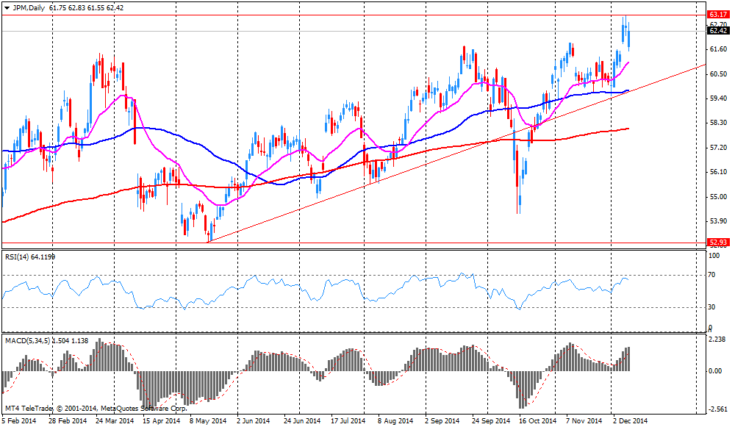Click the RSI(14) indicator label
Viewport: 735px width, 427px height.
tap(19, 256)
